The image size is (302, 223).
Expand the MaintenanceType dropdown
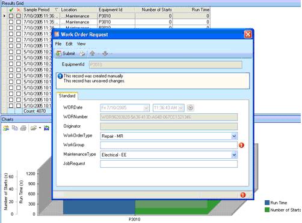pos(234,155)
